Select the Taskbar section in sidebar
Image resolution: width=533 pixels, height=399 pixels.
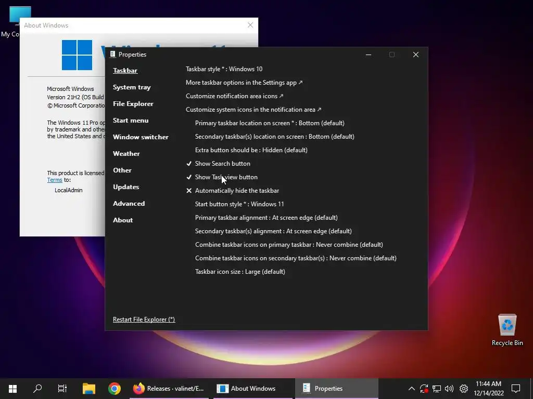pyautogui.click(x=125, y=71)
